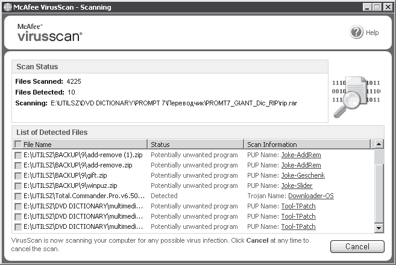Toggle the select-all File Name checkbox
396x265 pixels.
(17, 145)
